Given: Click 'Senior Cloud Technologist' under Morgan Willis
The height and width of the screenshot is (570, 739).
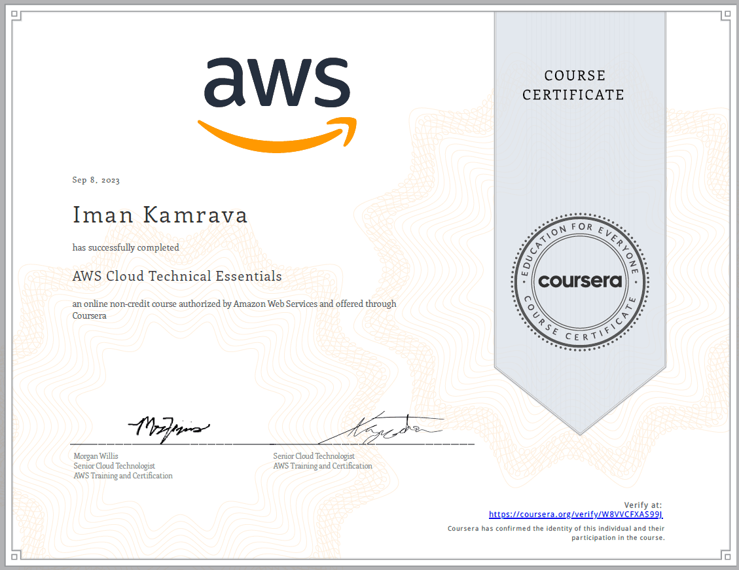Looking at the screenshot, I should (114, 466).
